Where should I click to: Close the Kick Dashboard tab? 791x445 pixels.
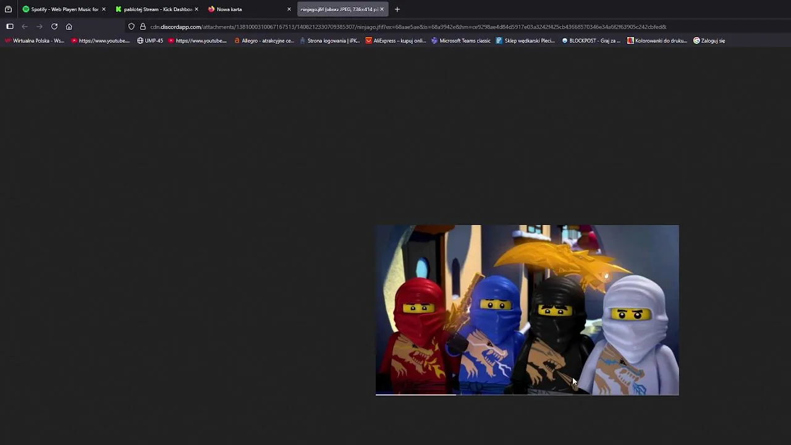pos(196,9)
